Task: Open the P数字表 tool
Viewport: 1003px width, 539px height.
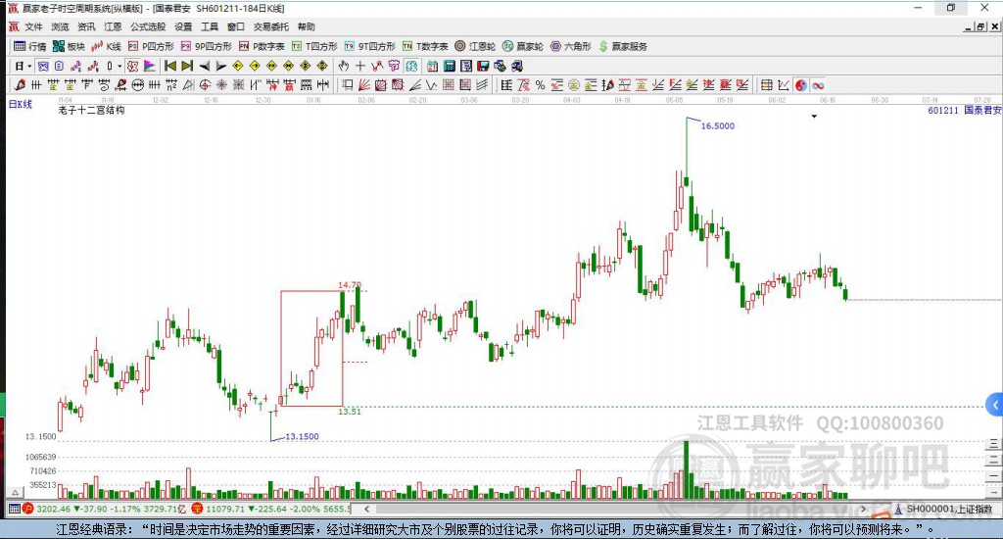Action: [262, 46]
